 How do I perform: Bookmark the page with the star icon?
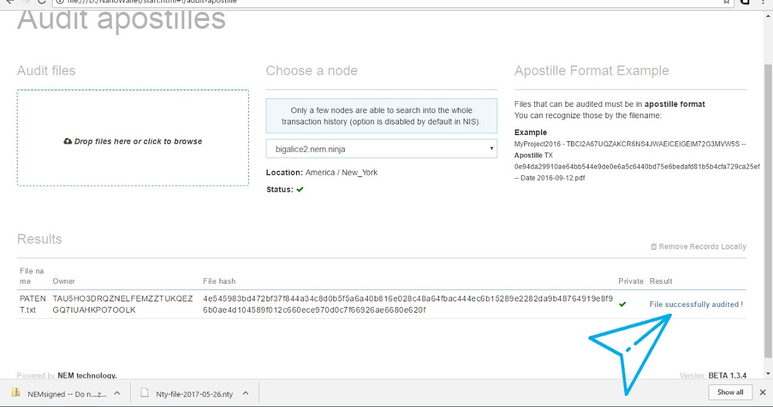726,2
